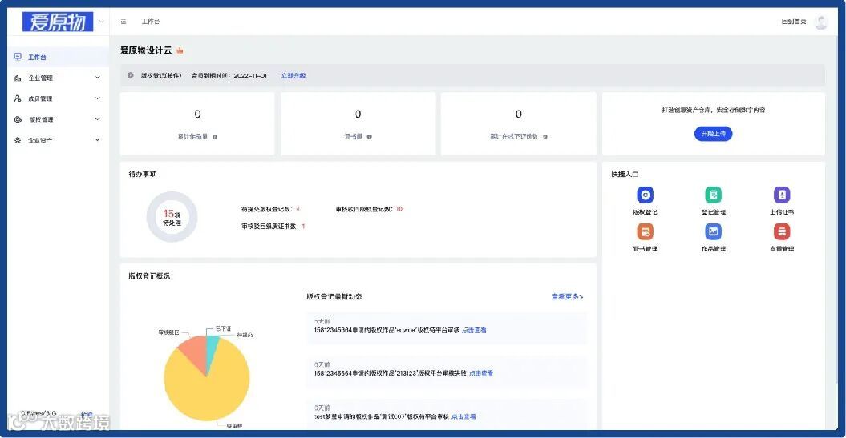Click the 扩容 link near storage usage

[87, 416]
